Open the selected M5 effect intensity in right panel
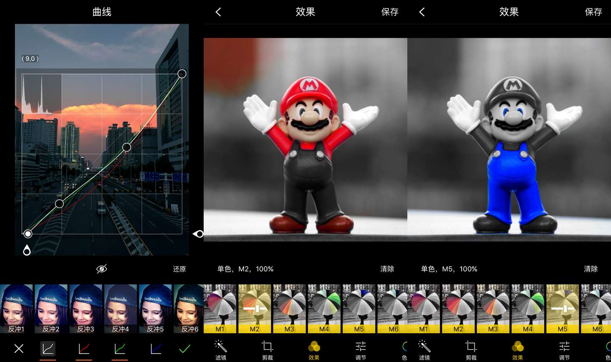 563,309
